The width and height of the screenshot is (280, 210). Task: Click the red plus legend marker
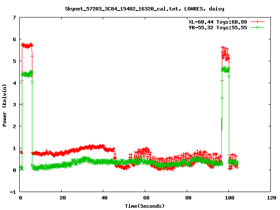click(257, 22)
